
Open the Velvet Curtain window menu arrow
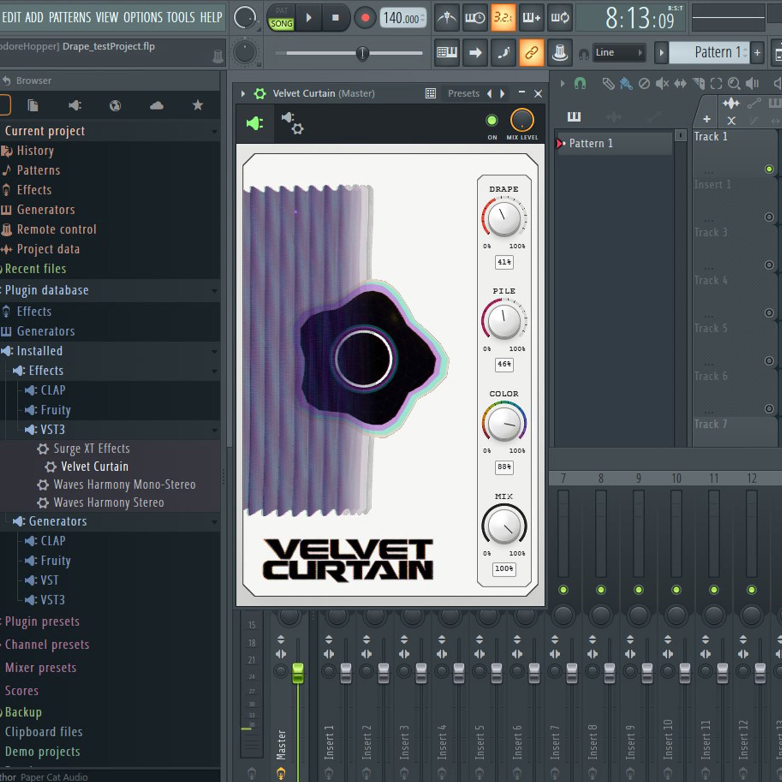pos(243,94)
